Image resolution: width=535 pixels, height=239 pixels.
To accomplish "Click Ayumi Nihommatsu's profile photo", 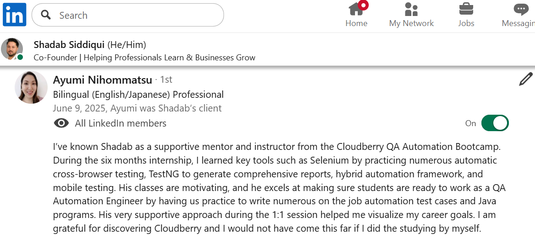I will [31, 87].
